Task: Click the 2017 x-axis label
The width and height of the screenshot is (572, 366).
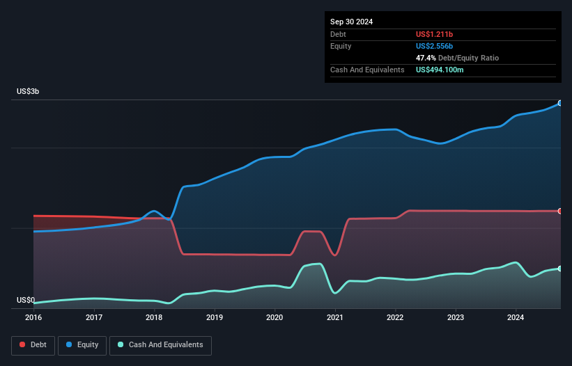Action: [94, 317]
